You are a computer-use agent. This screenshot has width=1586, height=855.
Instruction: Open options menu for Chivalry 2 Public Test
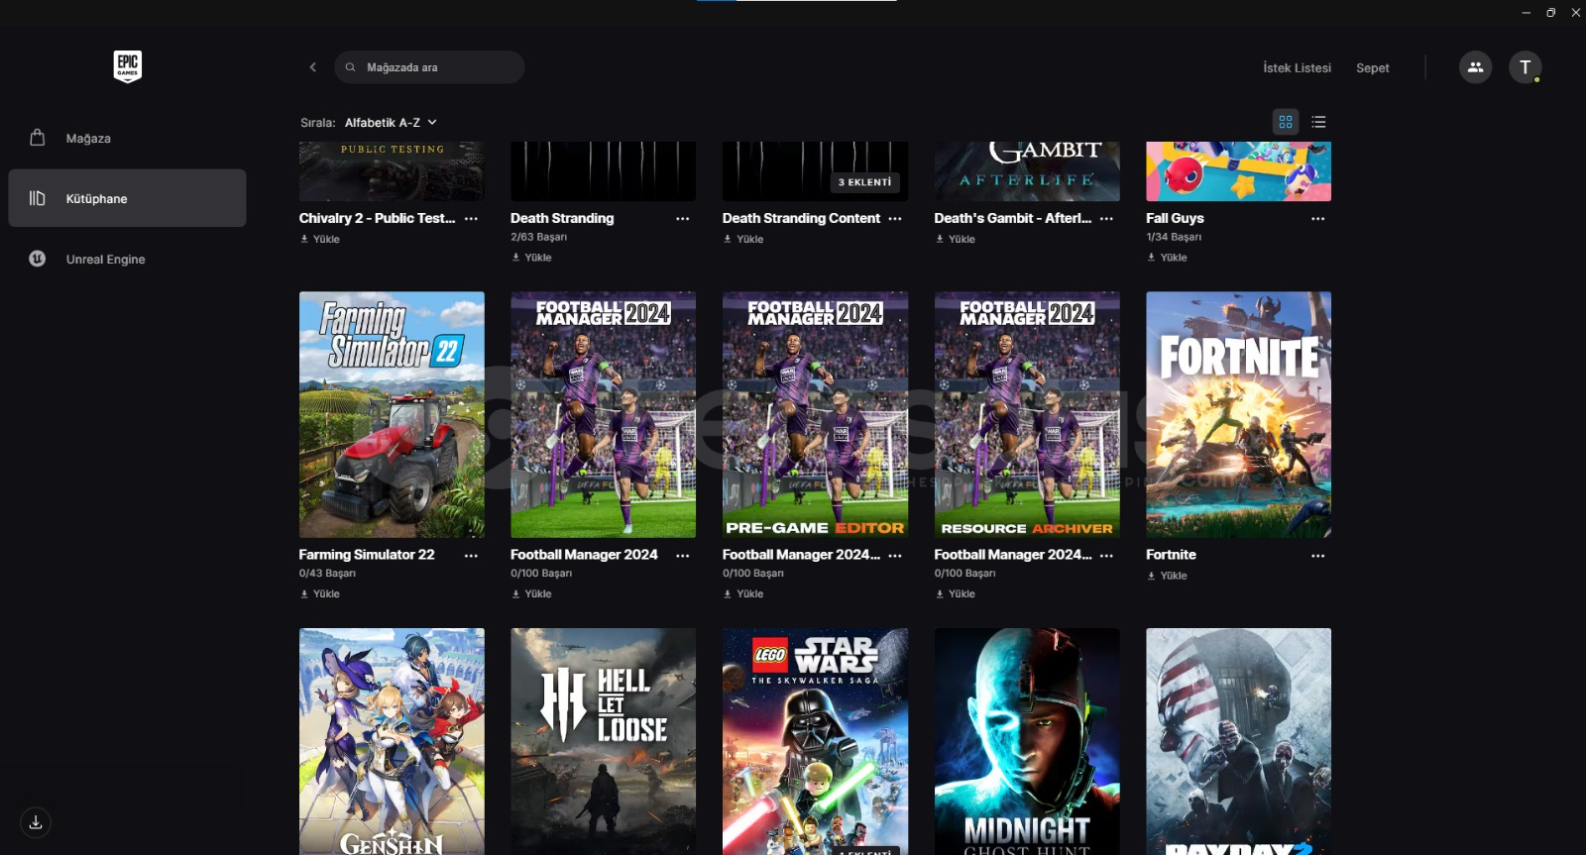[471, 219]
